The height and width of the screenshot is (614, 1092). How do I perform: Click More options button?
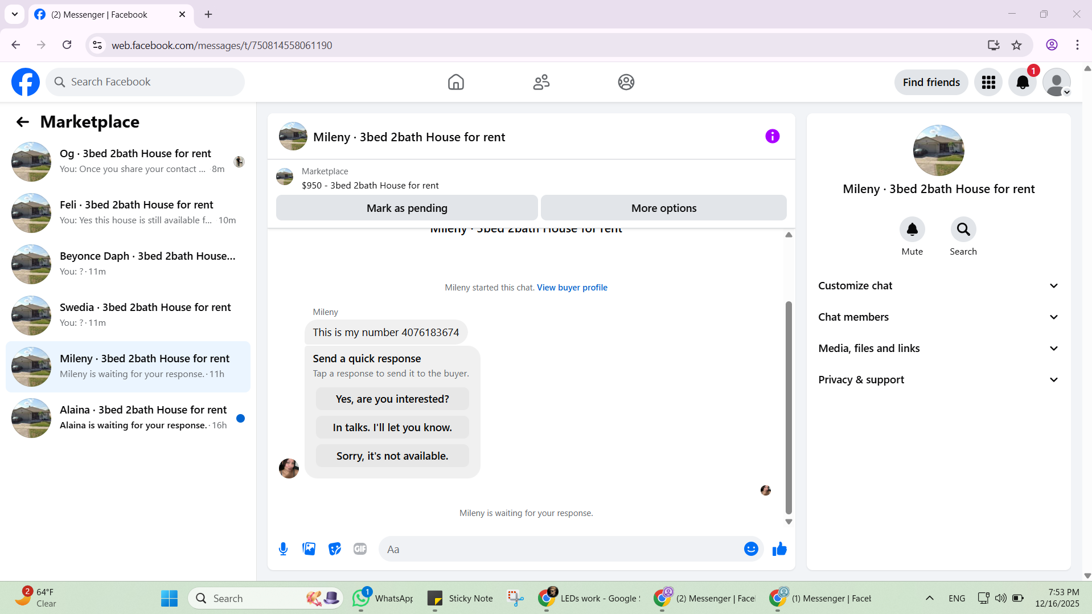pos(663,208)
